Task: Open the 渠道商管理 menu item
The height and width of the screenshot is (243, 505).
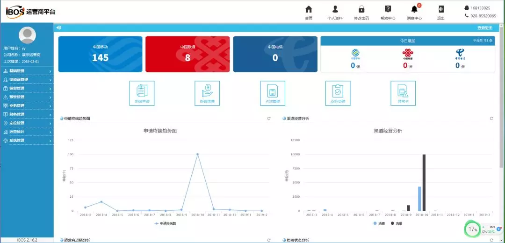Action: coord(28,80)
